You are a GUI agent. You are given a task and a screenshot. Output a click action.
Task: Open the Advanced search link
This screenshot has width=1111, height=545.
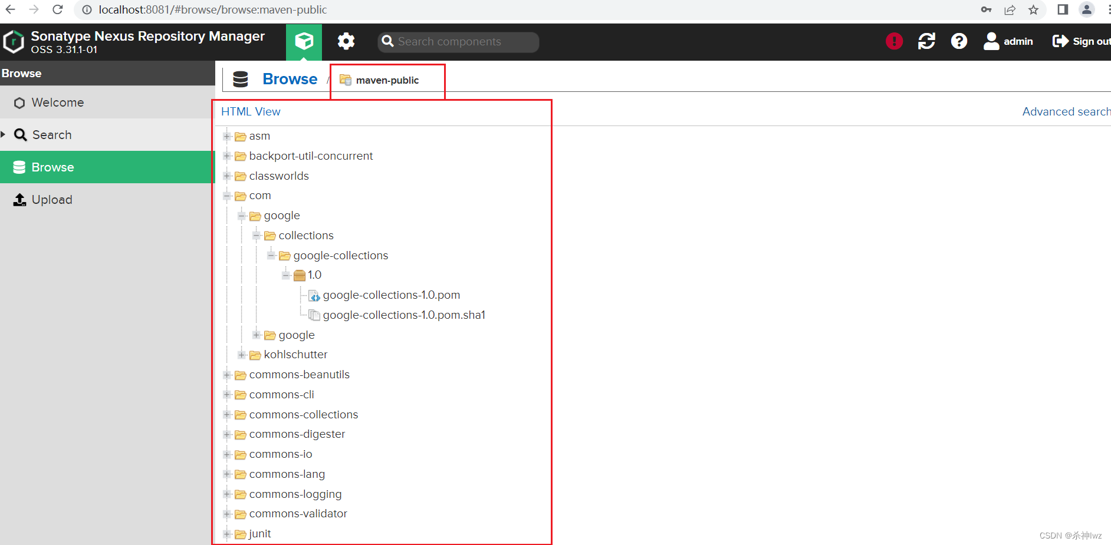tap(1066, 111)
